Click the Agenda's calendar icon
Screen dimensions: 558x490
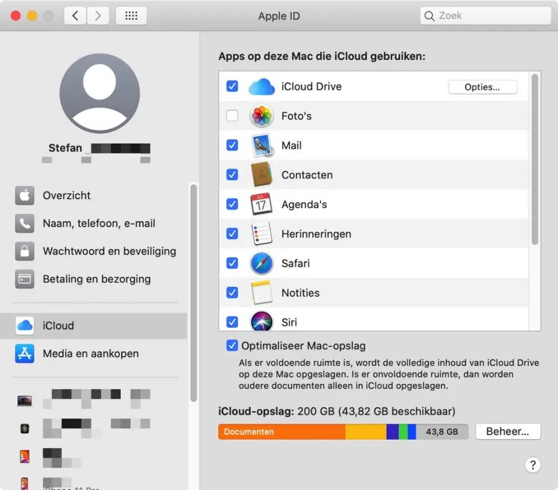261,204
